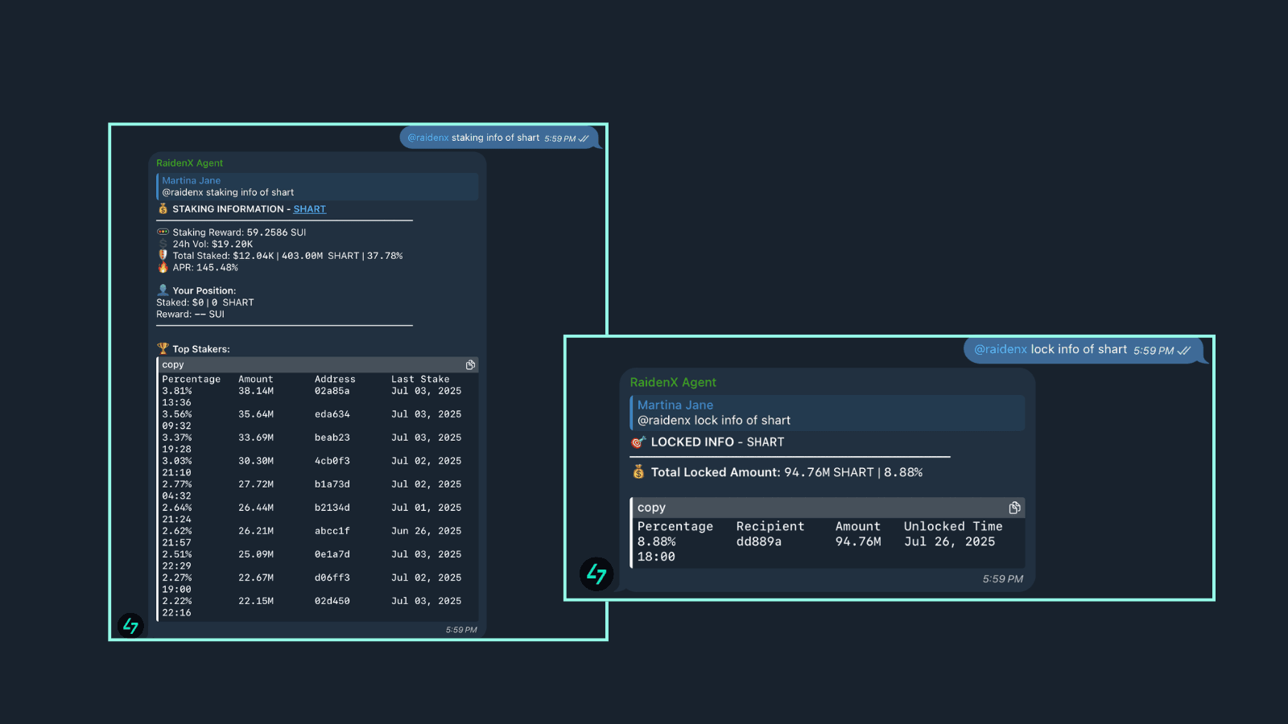The image size is (1288, 724).
Task: Select Jun 26, 2025 last stake date
Action: point(426,531)
